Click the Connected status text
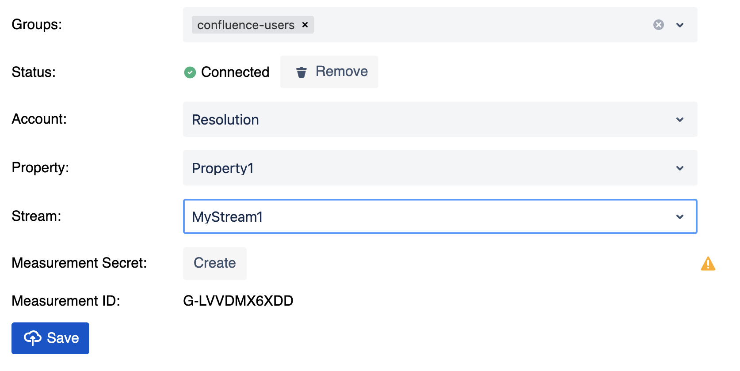This screenshot has width=740, height=371. point(235,72)
